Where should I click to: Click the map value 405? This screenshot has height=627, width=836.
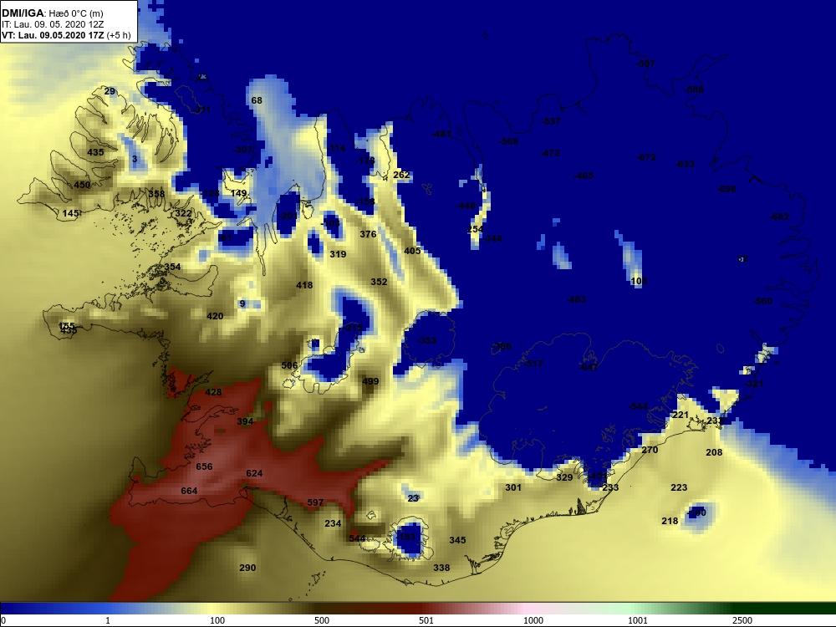(412, 251)
